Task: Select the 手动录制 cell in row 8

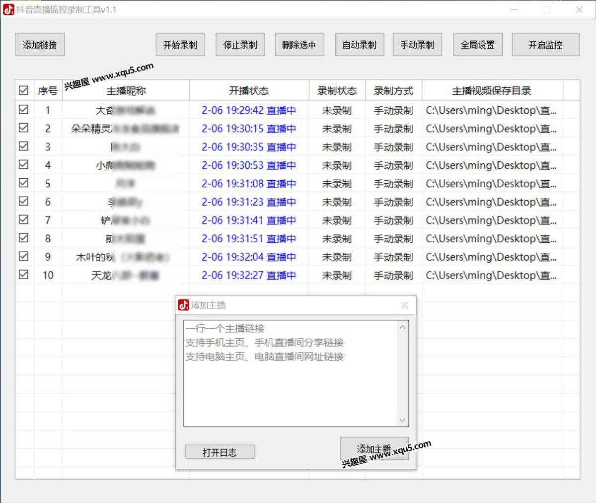Action: [393, 239]
